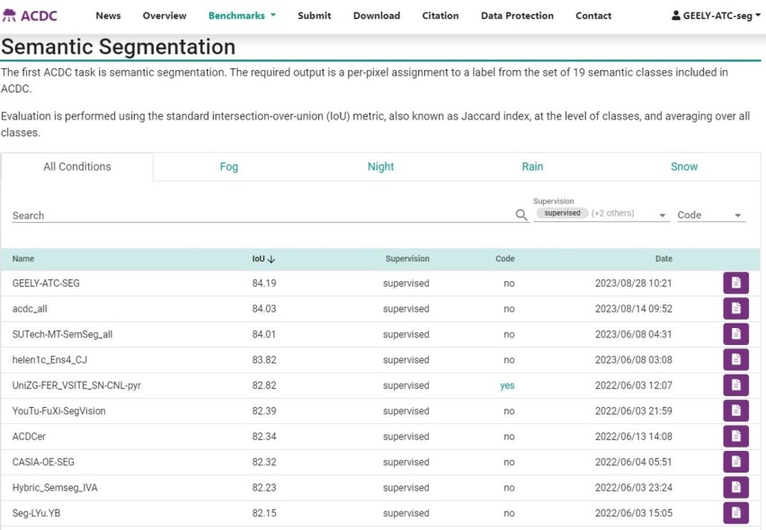Click the Date column header
766x530 pixels.
(x=664, y=259)
